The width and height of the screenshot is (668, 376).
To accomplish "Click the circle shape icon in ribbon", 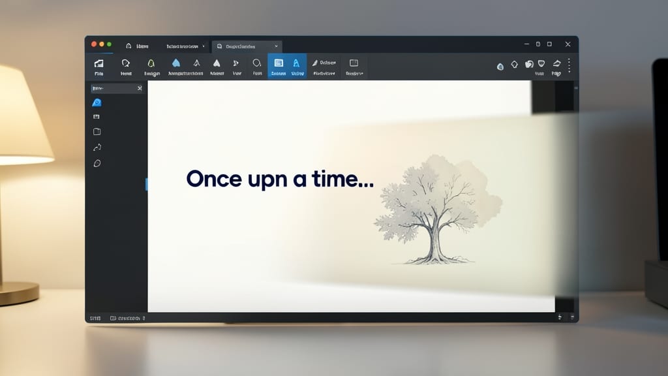I will pyautogui.click(x=257, y=63).
